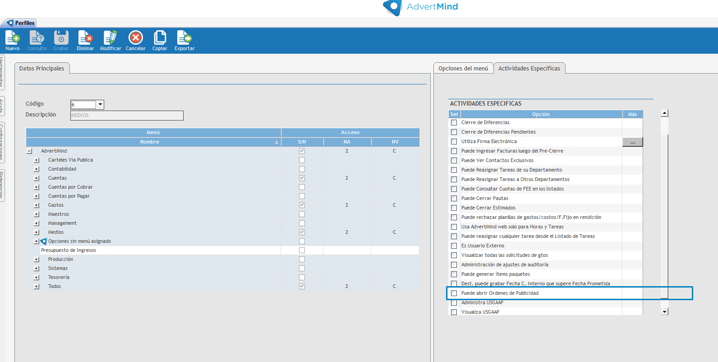Collapse the AdvertMind root node
Screen dimensions: 718x362
coord(29,151)
